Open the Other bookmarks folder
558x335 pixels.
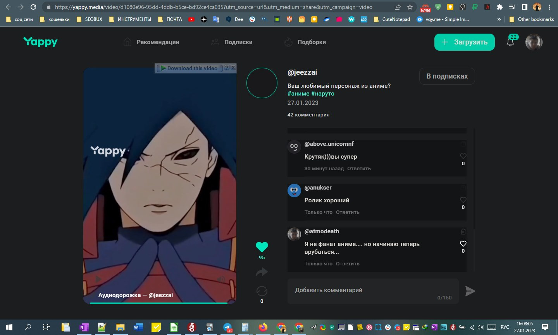(x=531, y=19)
